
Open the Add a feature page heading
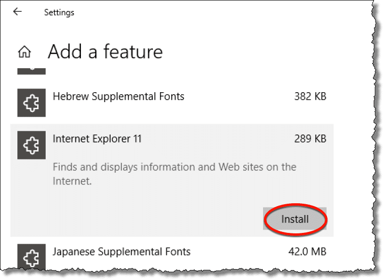(105, 52)
